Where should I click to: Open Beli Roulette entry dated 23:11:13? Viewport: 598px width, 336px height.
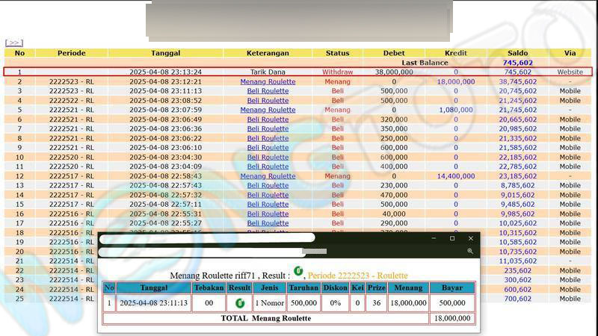[268, 91]
